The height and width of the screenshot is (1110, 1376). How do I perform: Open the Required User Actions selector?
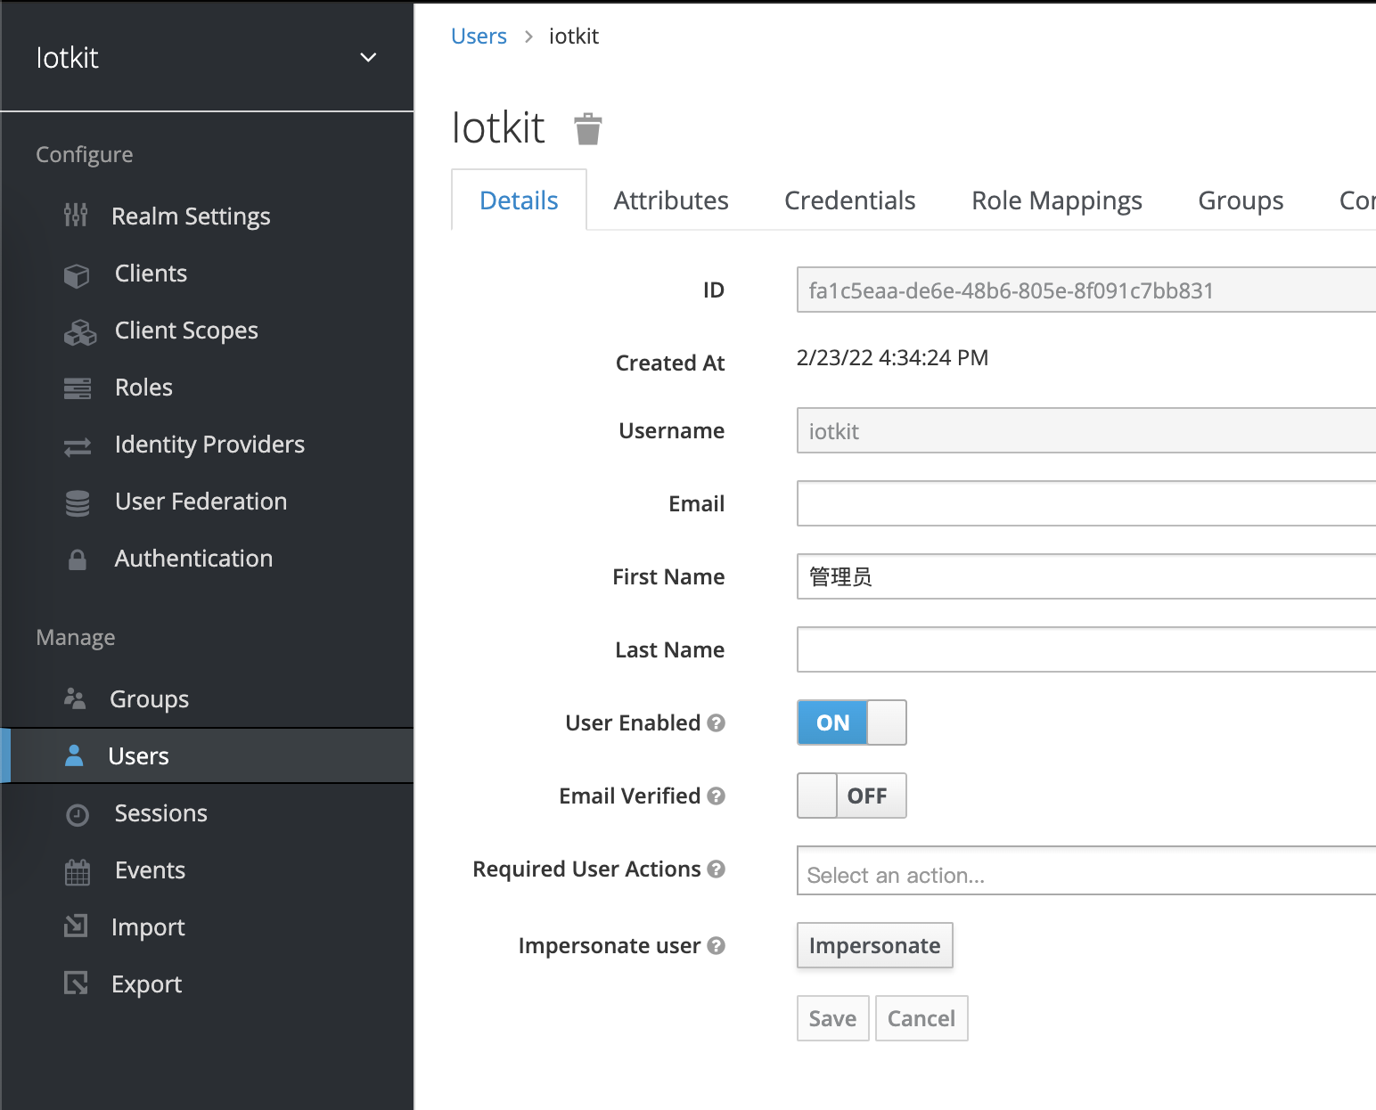[1086, 870]
